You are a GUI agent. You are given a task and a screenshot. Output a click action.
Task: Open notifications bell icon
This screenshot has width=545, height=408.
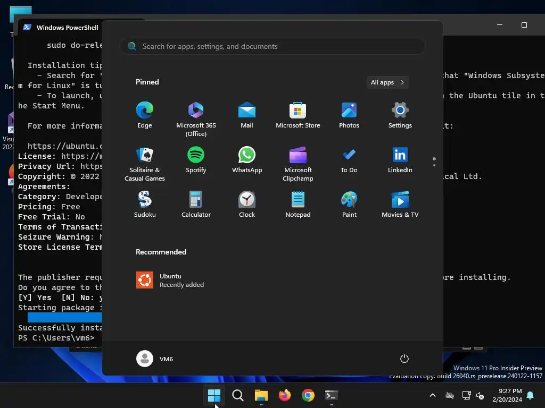click(531, 395)
